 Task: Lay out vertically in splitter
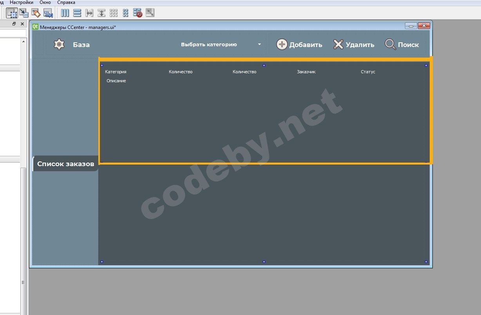[101, 13]
